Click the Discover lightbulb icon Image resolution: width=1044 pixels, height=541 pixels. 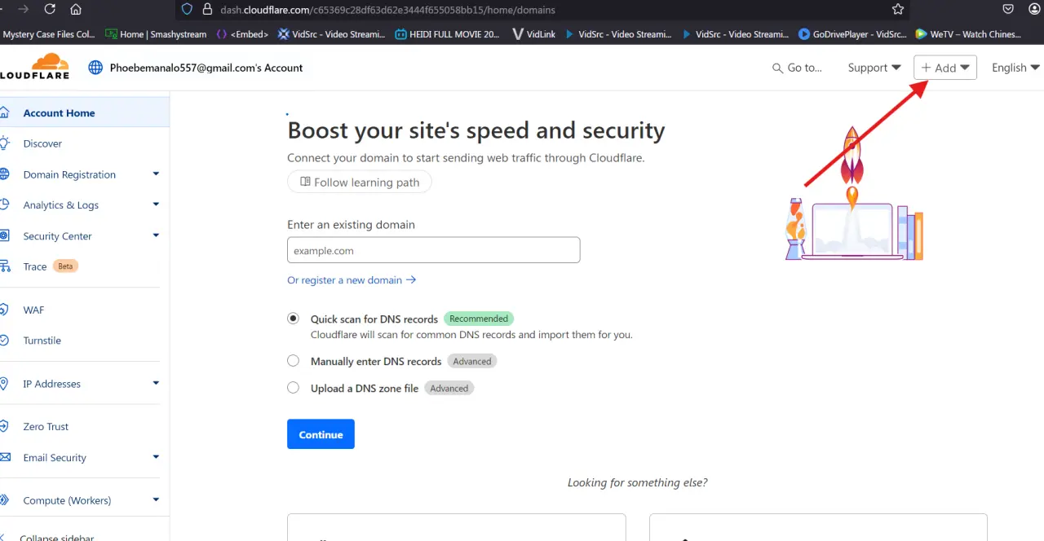4,143
